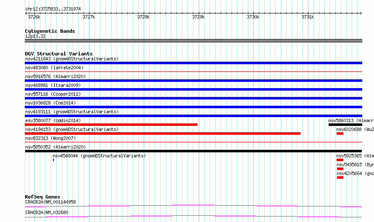Screen dimensions: 374x222
Task: Click the blue bar for nsv4211643
Action: click(x=193, y=63)
